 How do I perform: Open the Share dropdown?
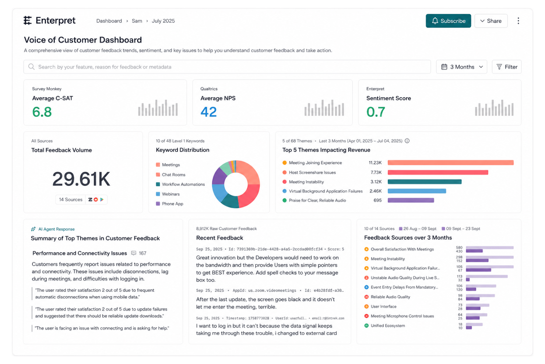point(491,21)
